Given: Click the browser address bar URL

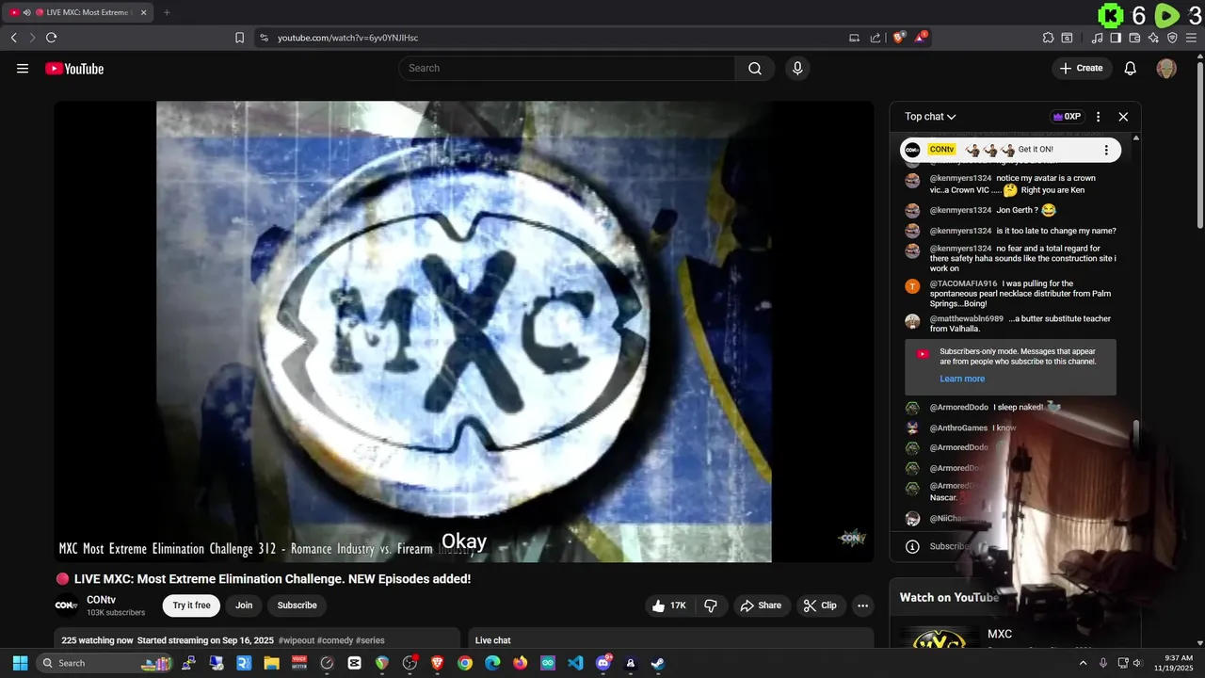Looking at the screenshot, I should [347, 38].
